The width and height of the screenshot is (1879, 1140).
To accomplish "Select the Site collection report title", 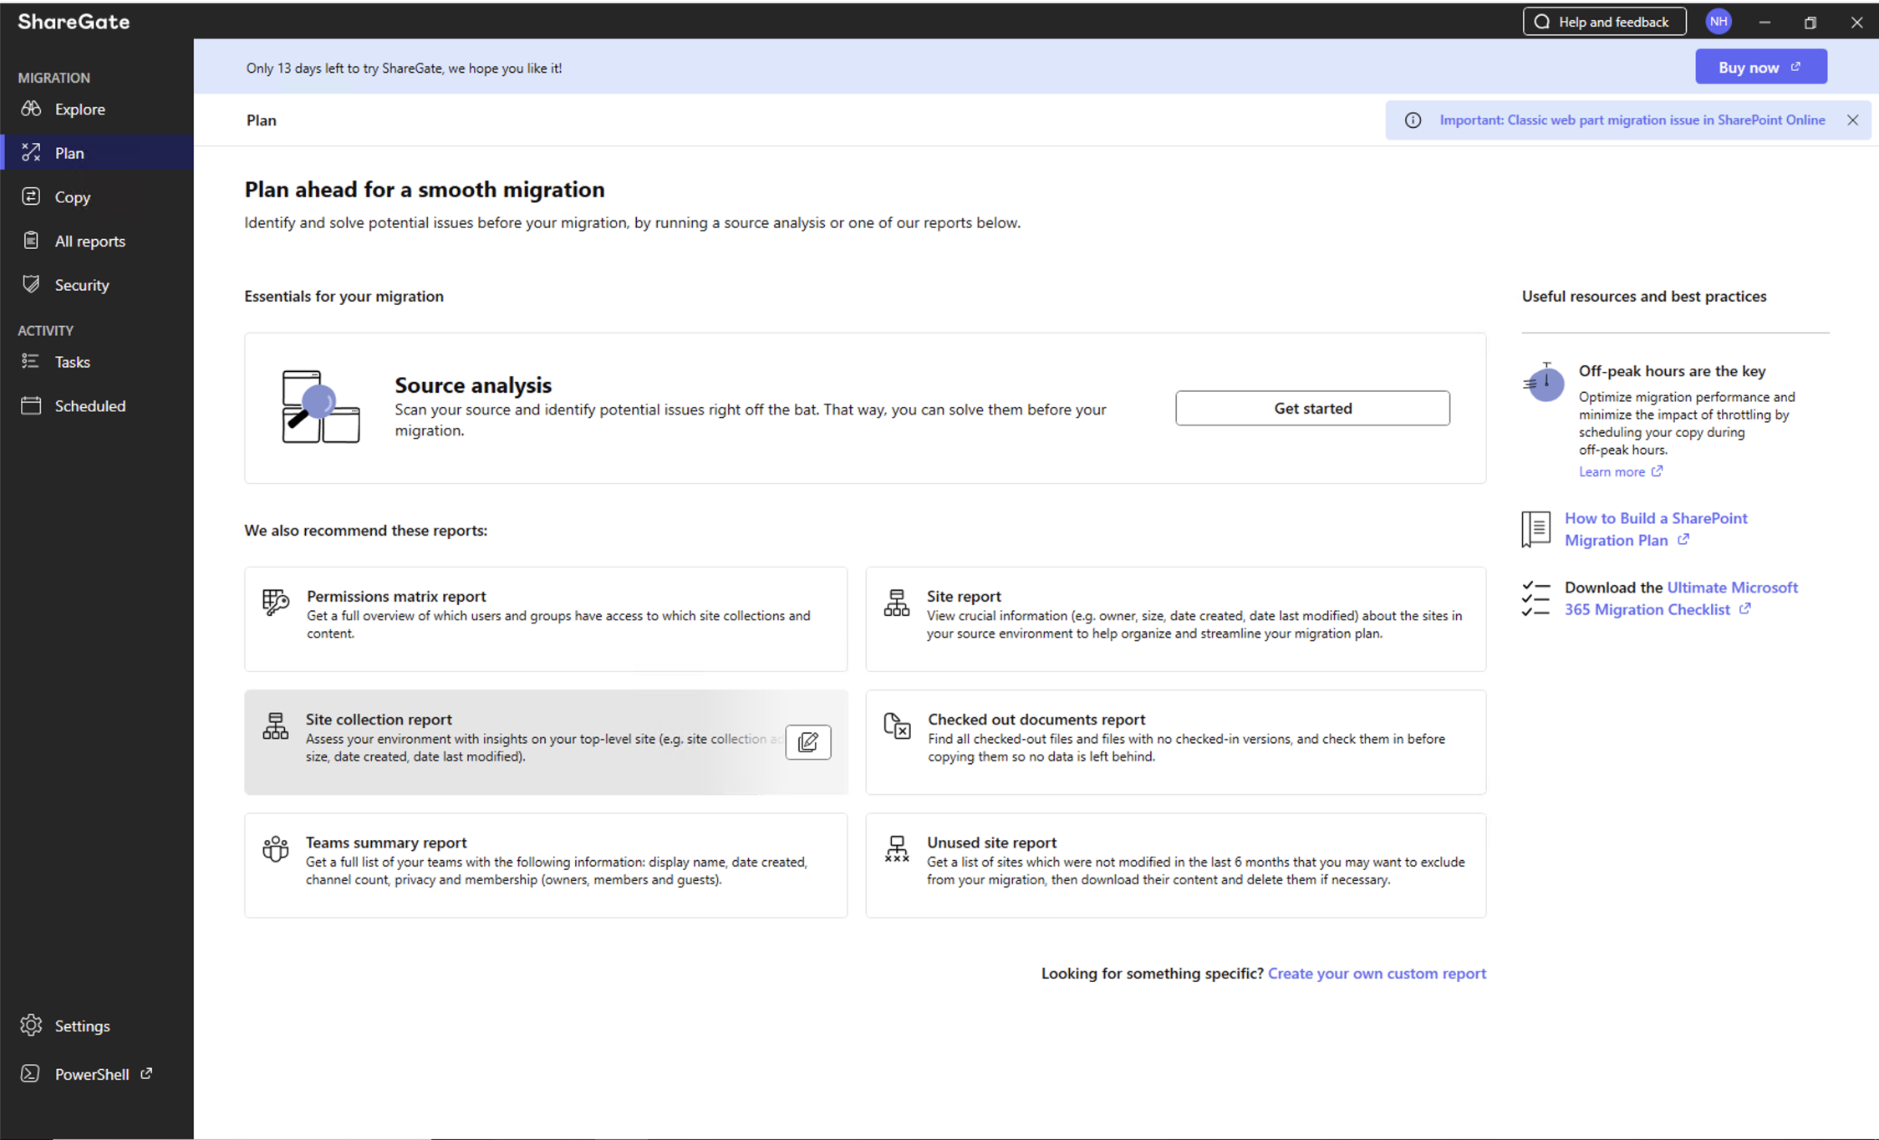I will tap(379, 719).
